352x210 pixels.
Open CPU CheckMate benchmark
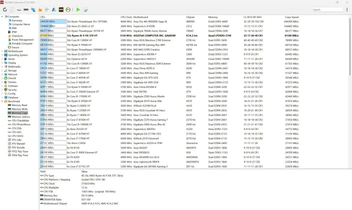(x=20, y=120)
